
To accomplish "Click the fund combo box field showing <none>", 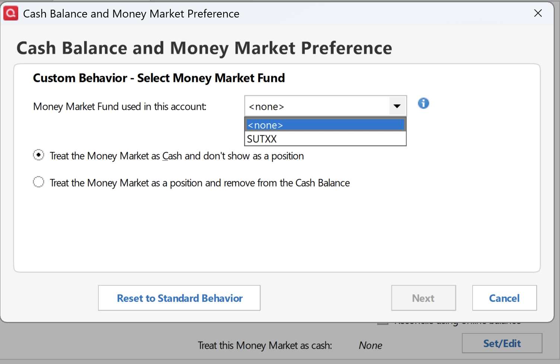I will click(317, 106).
